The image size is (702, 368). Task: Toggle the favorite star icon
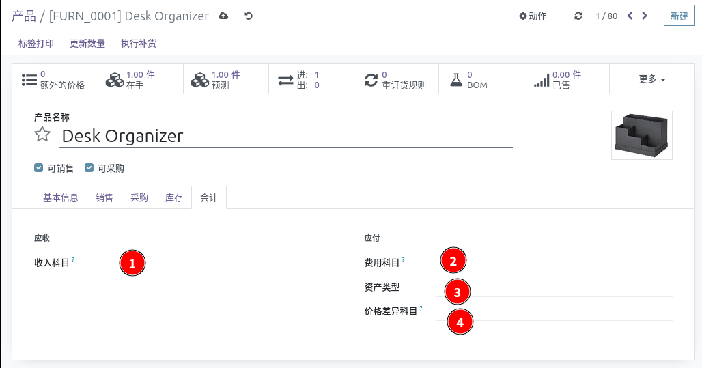pyautogui.click(x=42, y=135)
